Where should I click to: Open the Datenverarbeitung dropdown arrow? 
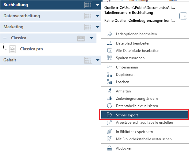pos(98,16)
